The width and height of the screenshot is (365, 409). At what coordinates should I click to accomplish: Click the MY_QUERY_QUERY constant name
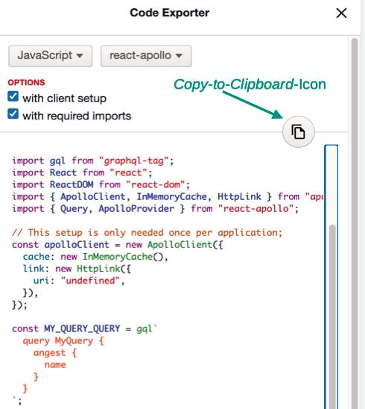click(x=82, y=328)
